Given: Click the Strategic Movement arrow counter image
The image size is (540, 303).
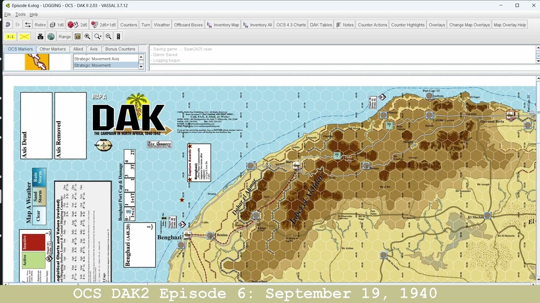Looking at the screenshot, I should (x=37, y=62).
